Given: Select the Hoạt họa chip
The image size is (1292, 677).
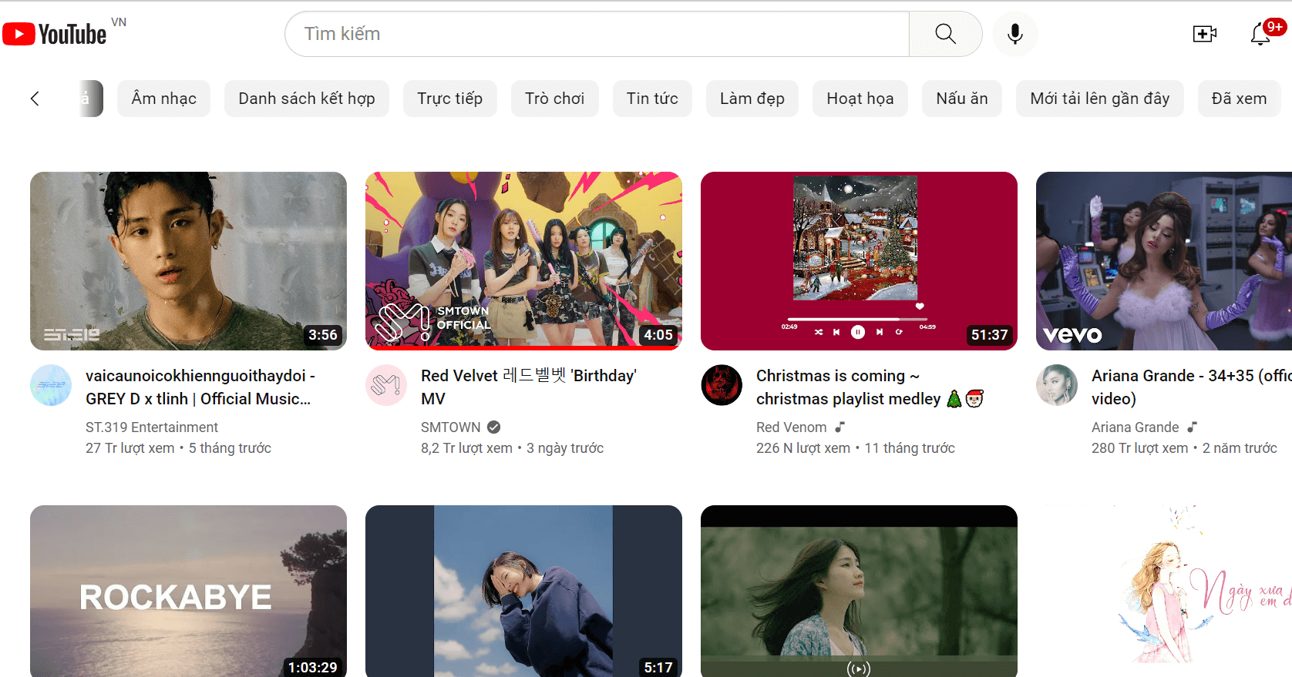Looking at the screenshot, I should coord(860,99).
